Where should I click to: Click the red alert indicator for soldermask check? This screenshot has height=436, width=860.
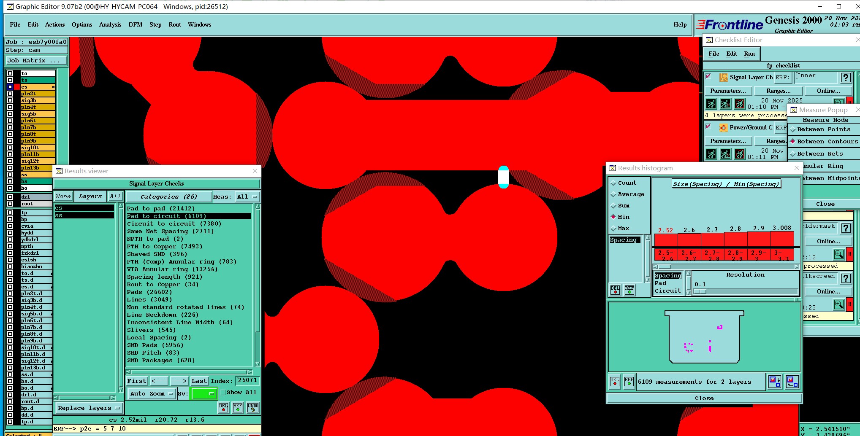tap(849, 254)
